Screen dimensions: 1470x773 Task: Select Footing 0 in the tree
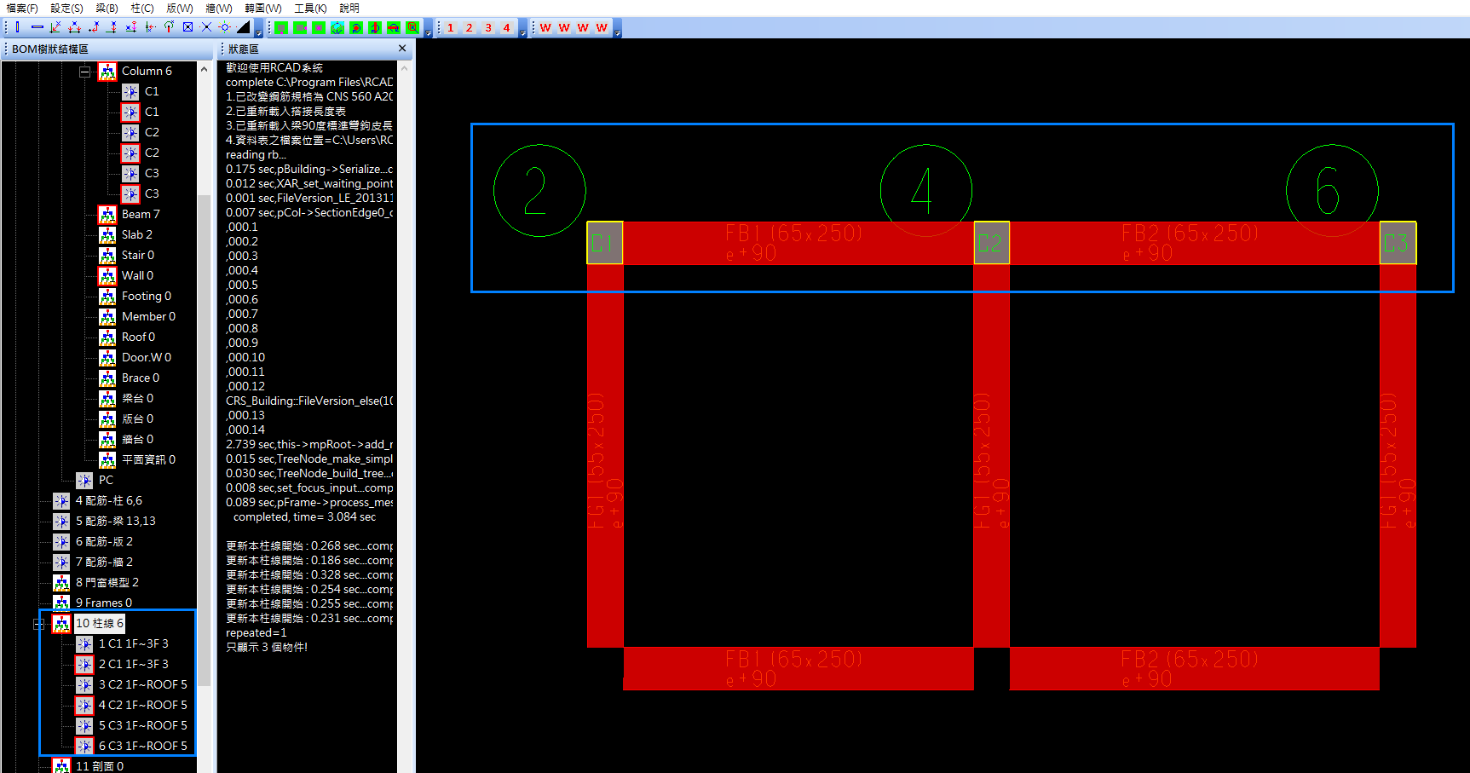click(147, 296)
